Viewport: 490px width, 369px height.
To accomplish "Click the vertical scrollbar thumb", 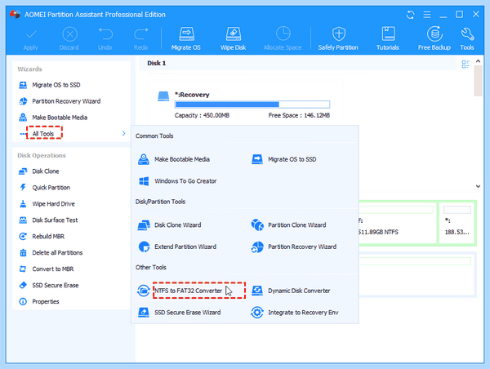I will tap(478, 81).
